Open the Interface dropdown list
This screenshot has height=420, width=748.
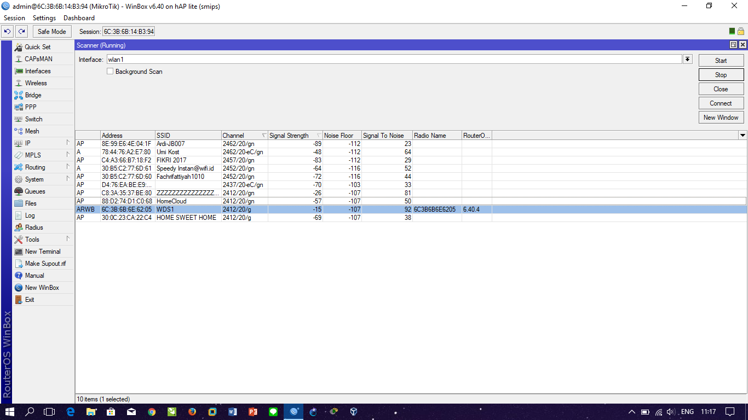687,59
